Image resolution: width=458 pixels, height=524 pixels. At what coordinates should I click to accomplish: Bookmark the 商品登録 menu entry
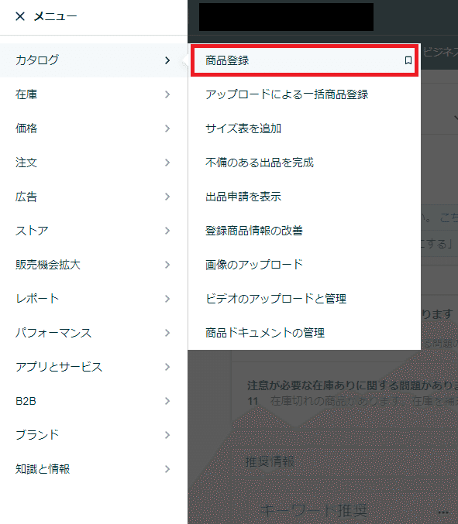(x=408, y=60)
